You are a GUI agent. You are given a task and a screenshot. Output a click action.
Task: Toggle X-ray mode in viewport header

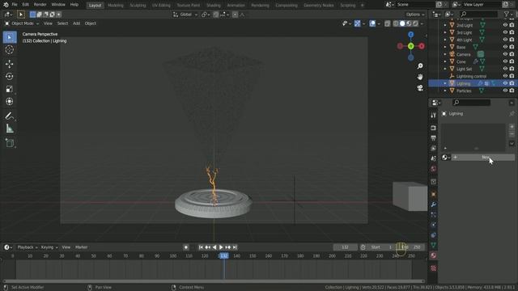point(387,23)
